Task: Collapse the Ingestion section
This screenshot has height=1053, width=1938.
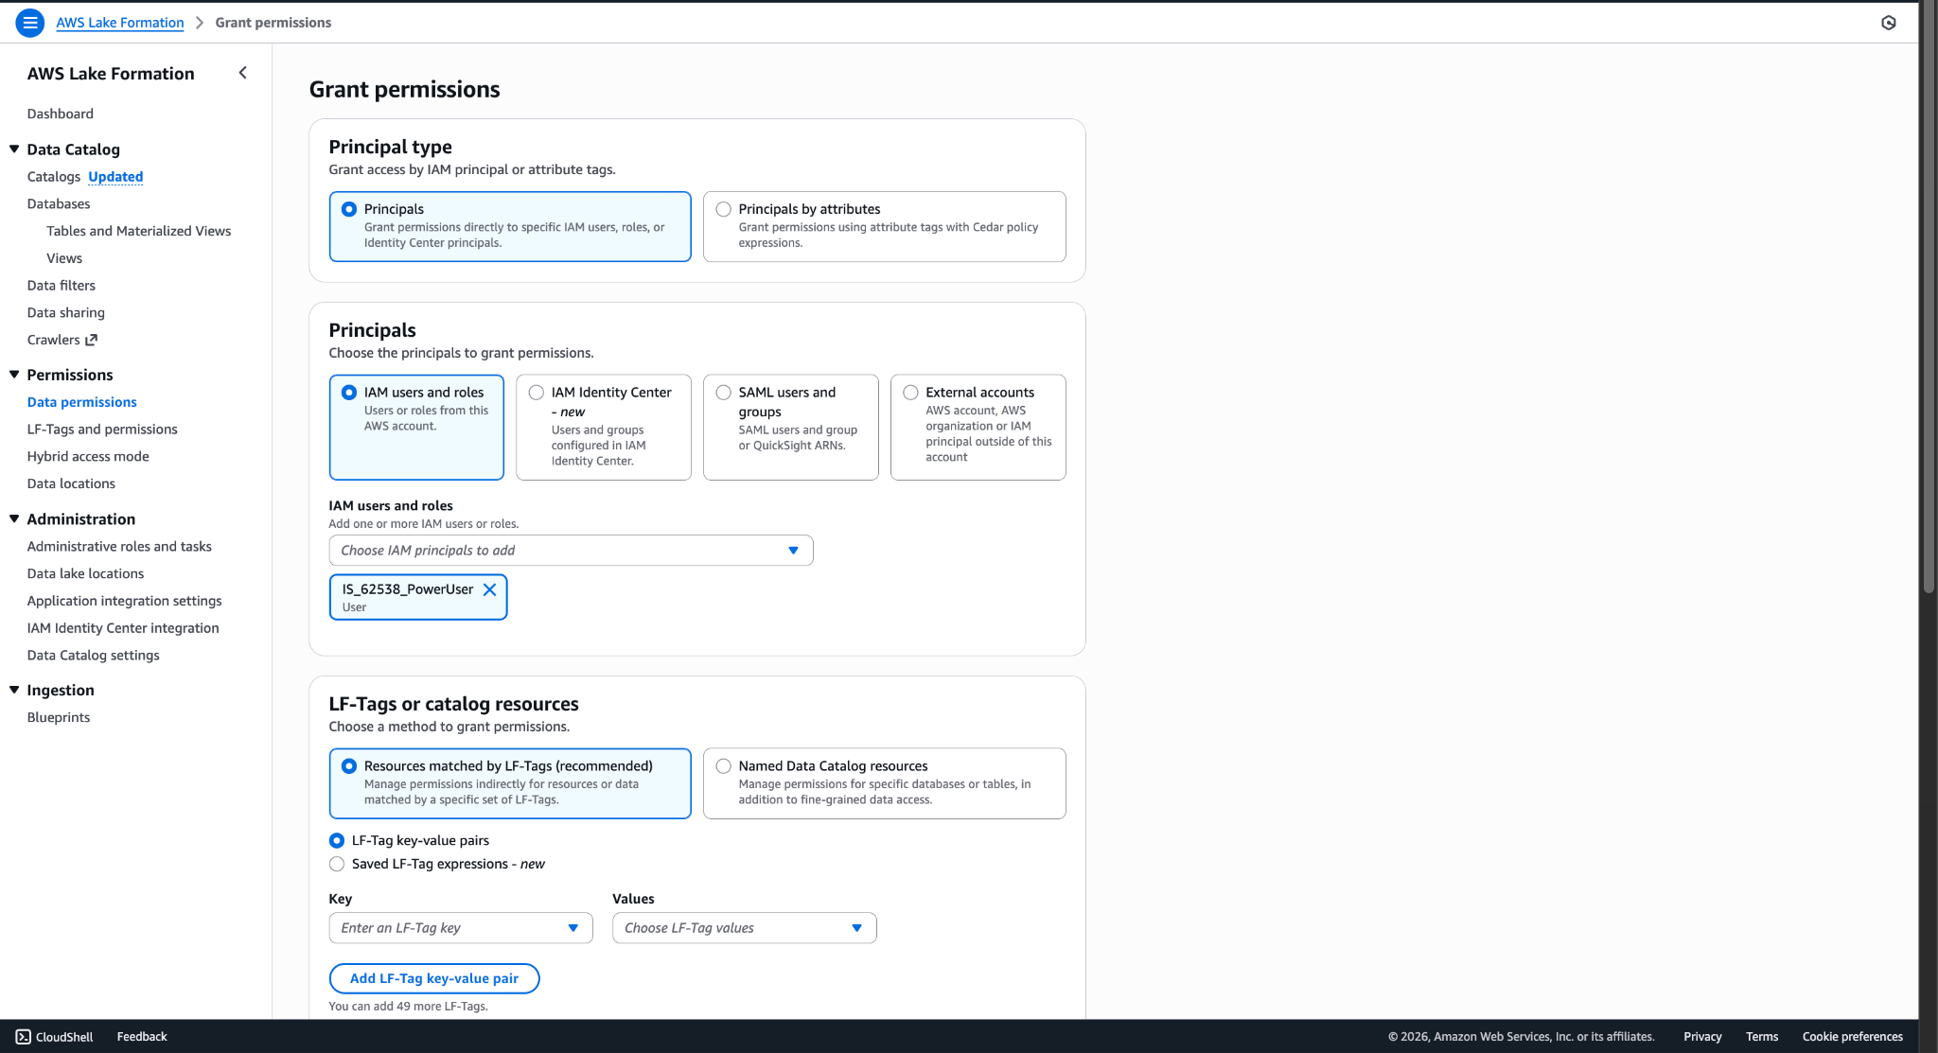Action: click(14, 691)
